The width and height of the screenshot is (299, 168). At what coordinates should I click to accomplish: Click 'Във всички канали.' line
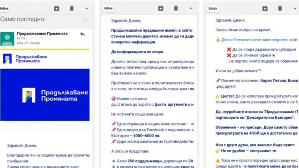tap(129, 73)
